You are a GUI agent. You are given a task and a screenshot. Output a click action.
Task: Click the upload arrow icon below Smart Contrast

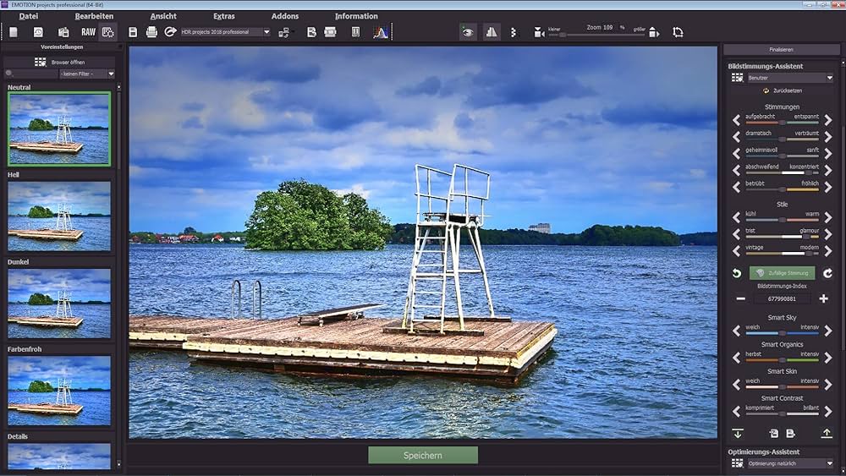(x=826, y=434)
